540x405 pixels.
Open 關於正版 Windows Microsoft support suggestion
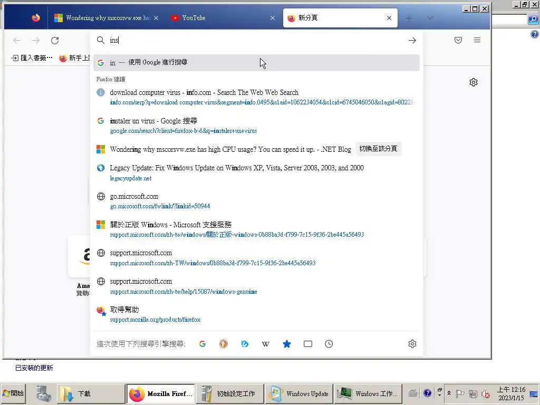257,229
